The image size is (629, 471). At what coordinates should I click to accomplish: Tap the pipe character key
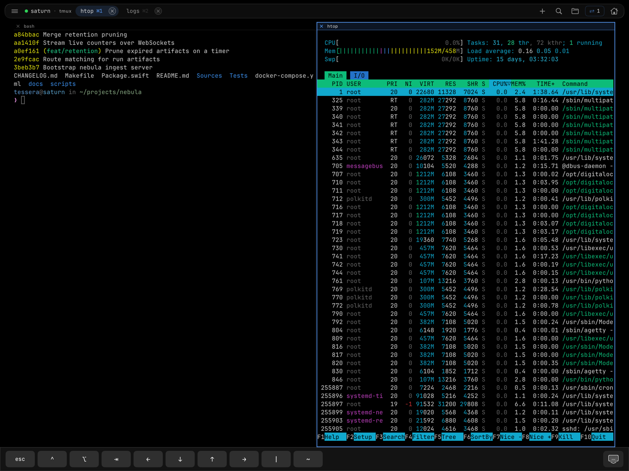pos(276,459)
